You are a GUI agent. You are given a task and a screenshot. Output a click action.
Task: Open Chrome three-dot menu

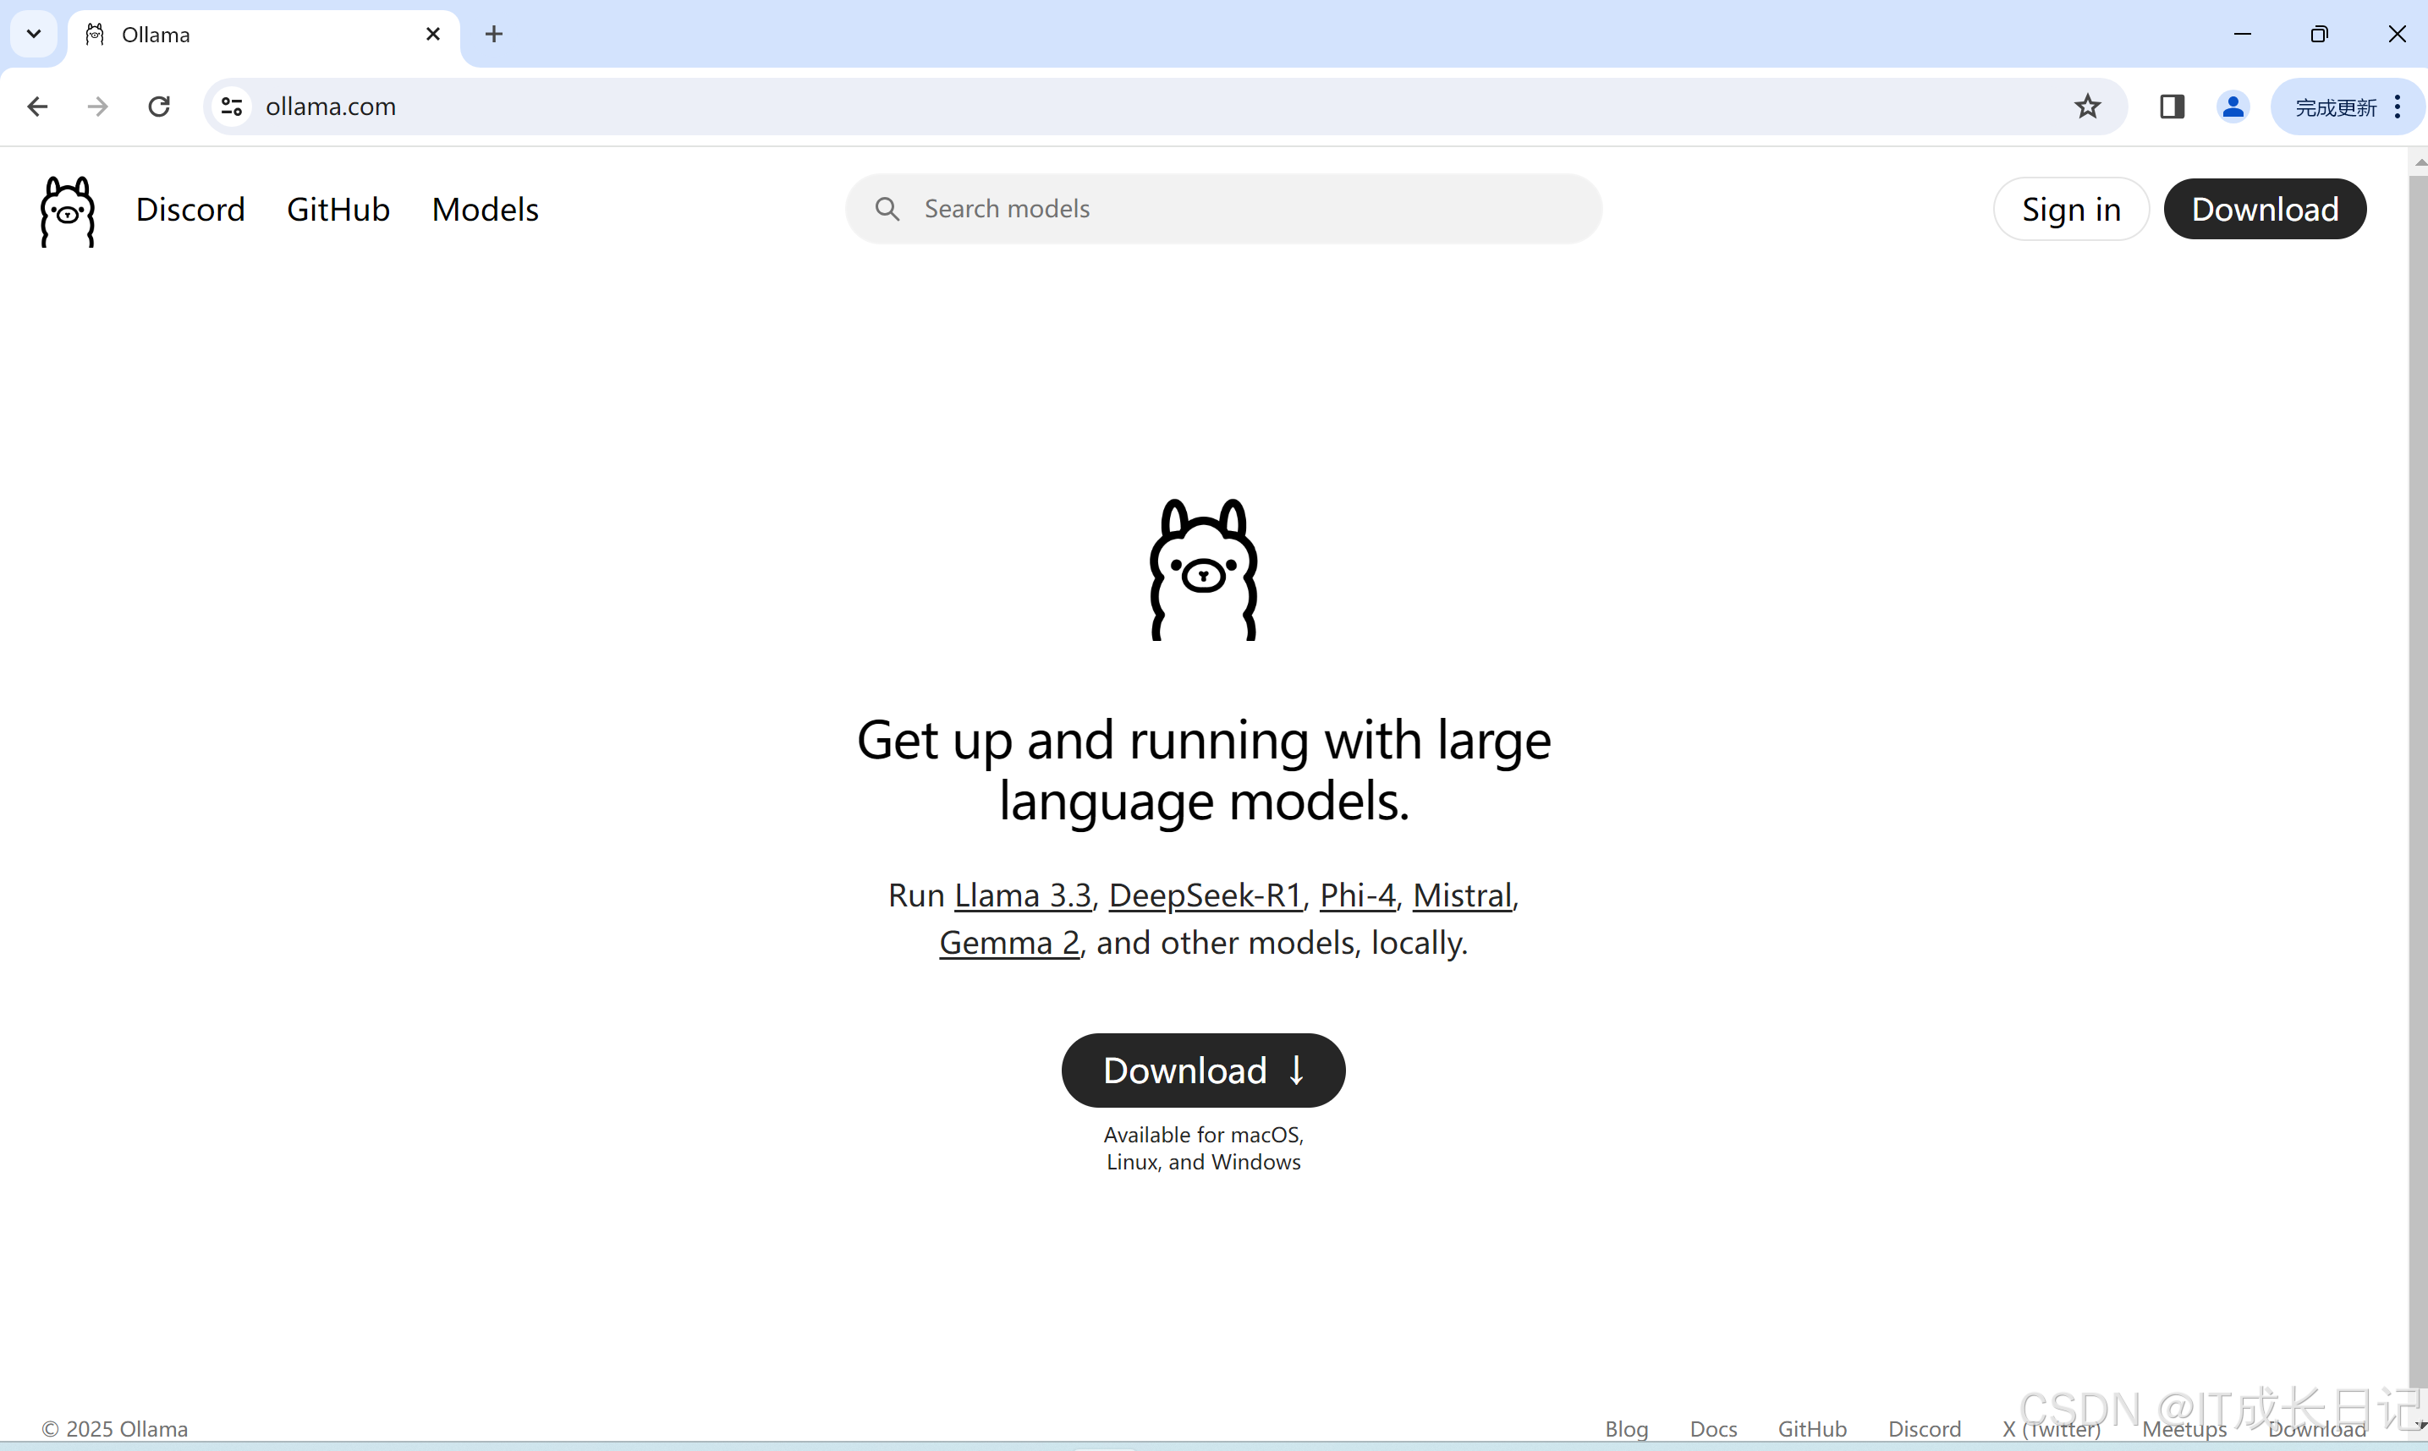pos(2398,107)
